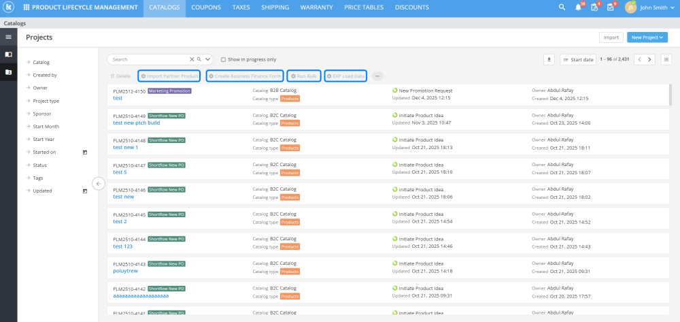Screen dimensions: 680x322
Task: Click project ID PLM2510-4145
Action: [129, 215]
